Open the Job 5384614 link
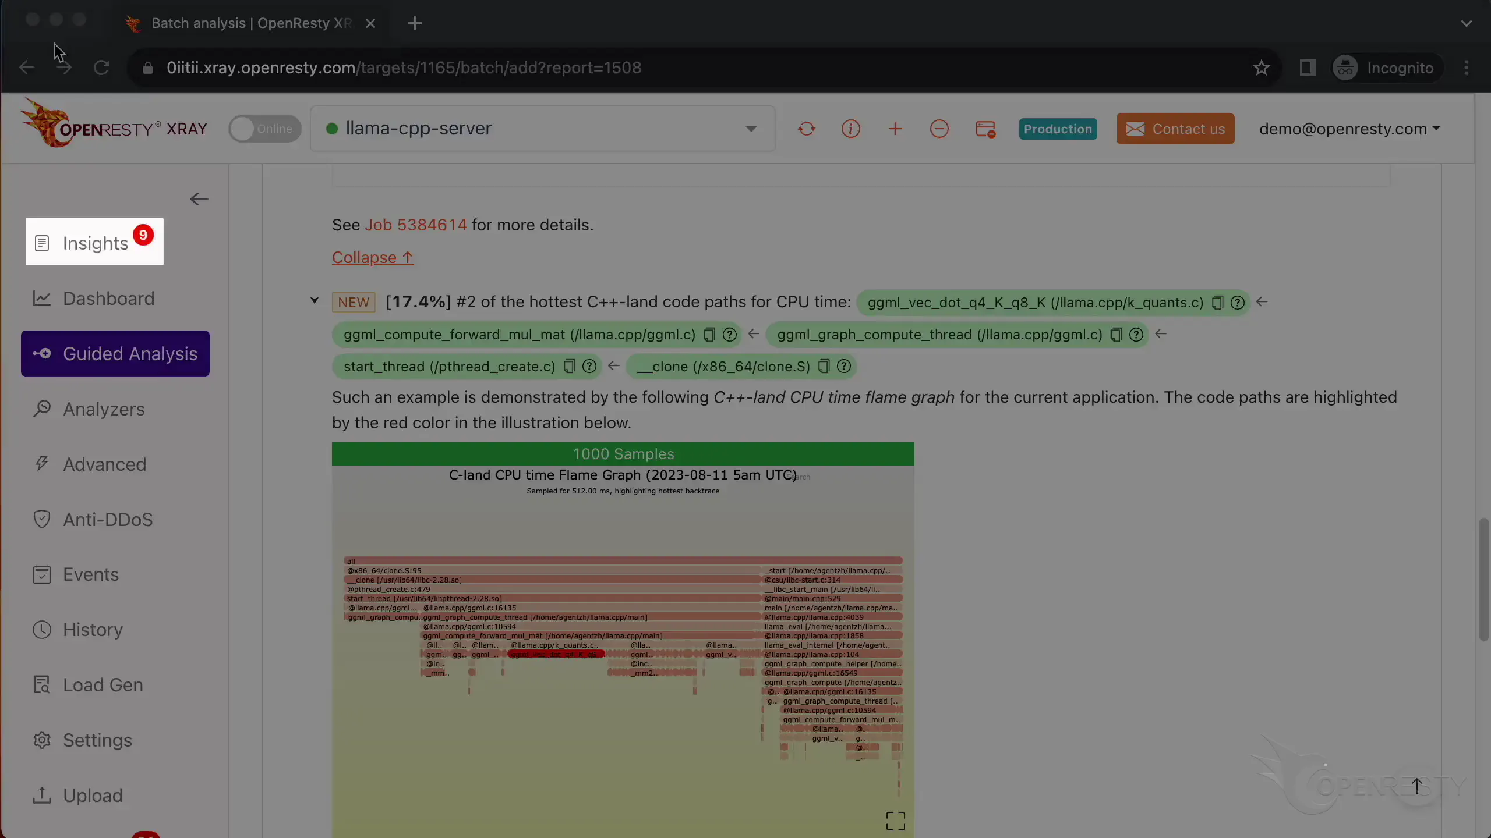Viewport: 1491px width, 838px height. pos(415,225)
